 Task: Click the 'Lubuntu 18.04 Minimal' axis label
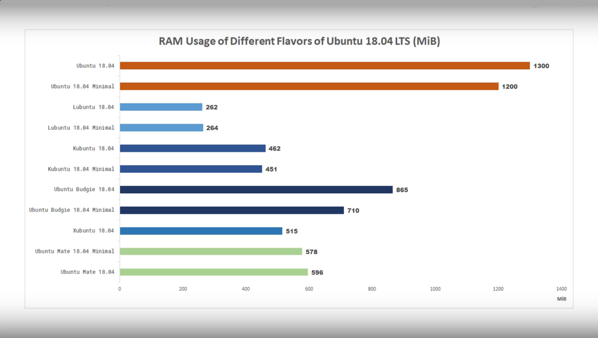pyautogui.click(x=81, y=128)
